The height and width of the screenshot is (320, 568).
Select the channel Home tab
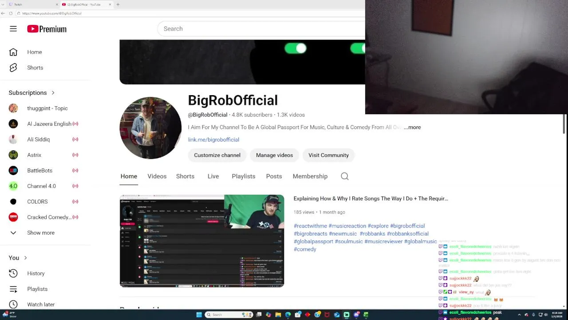pyautogui.click(x=129, y=176)
